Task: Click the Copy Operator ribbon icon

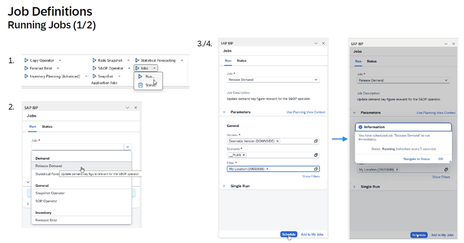Action: [x=27, y=60]
